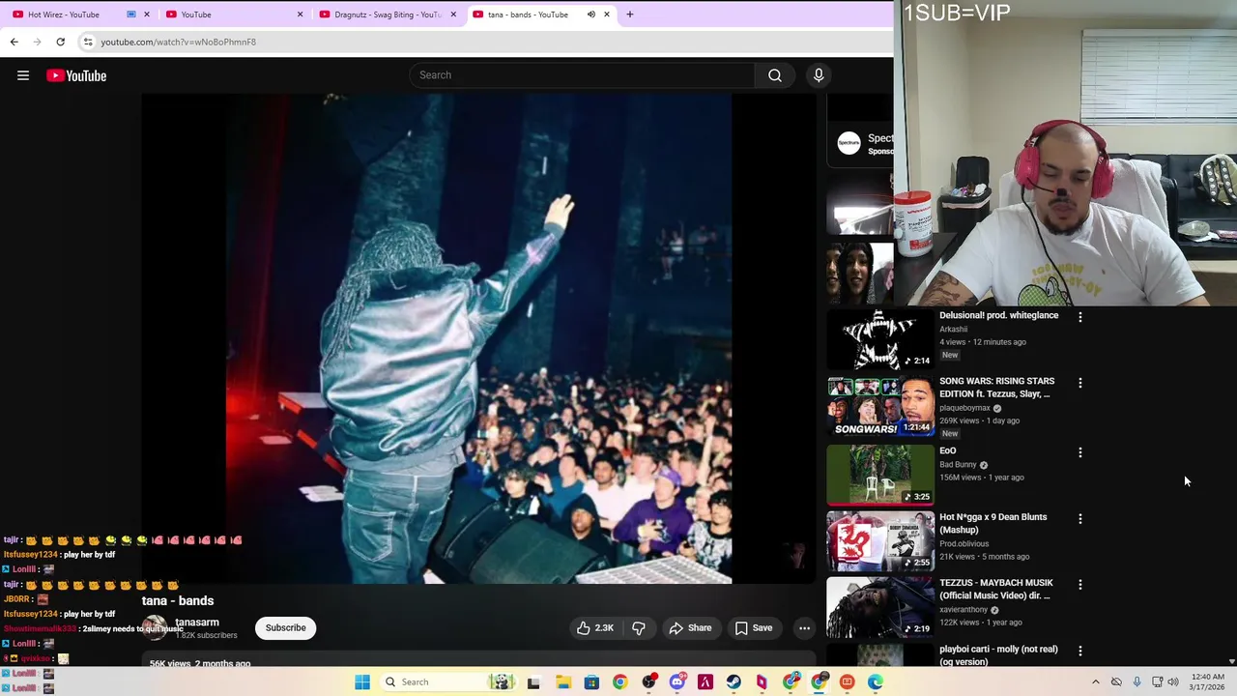Screen dimensions: 1237x696
Task: Open the TEZZUS - MAYBACH MUSIK thumbnail
Action: coord(880,608)
